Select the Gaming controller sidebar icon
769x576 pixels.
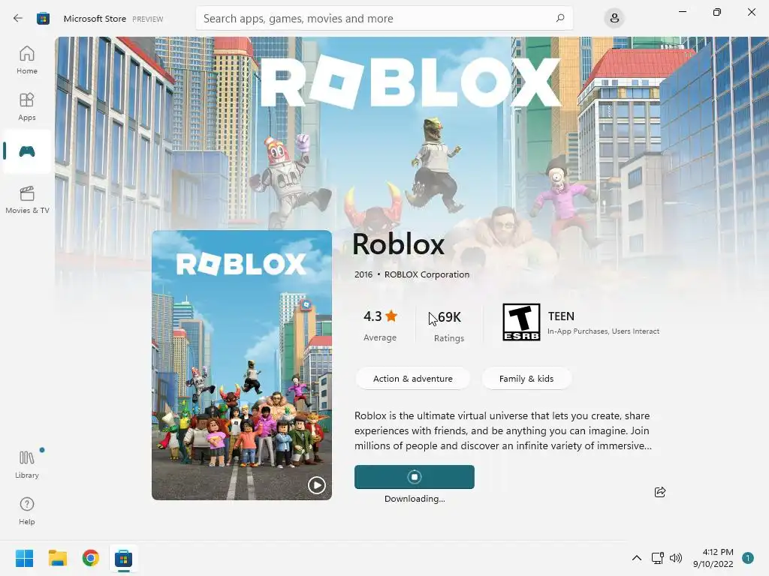[27, 151]
